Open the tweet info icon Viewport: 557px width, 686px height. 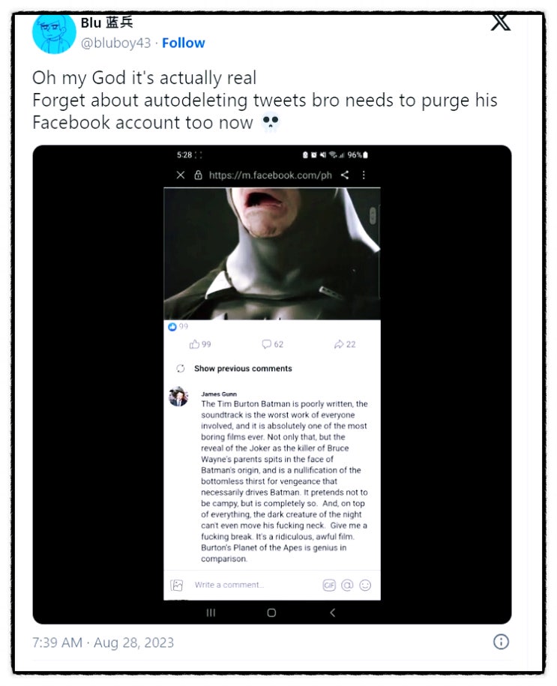(502, 641)
